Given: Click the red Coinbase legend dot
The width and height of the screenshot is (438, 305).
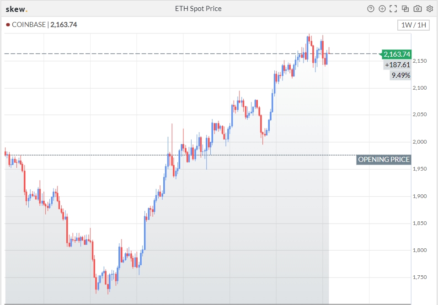Looking at the screenshot, I should [8, 25].
